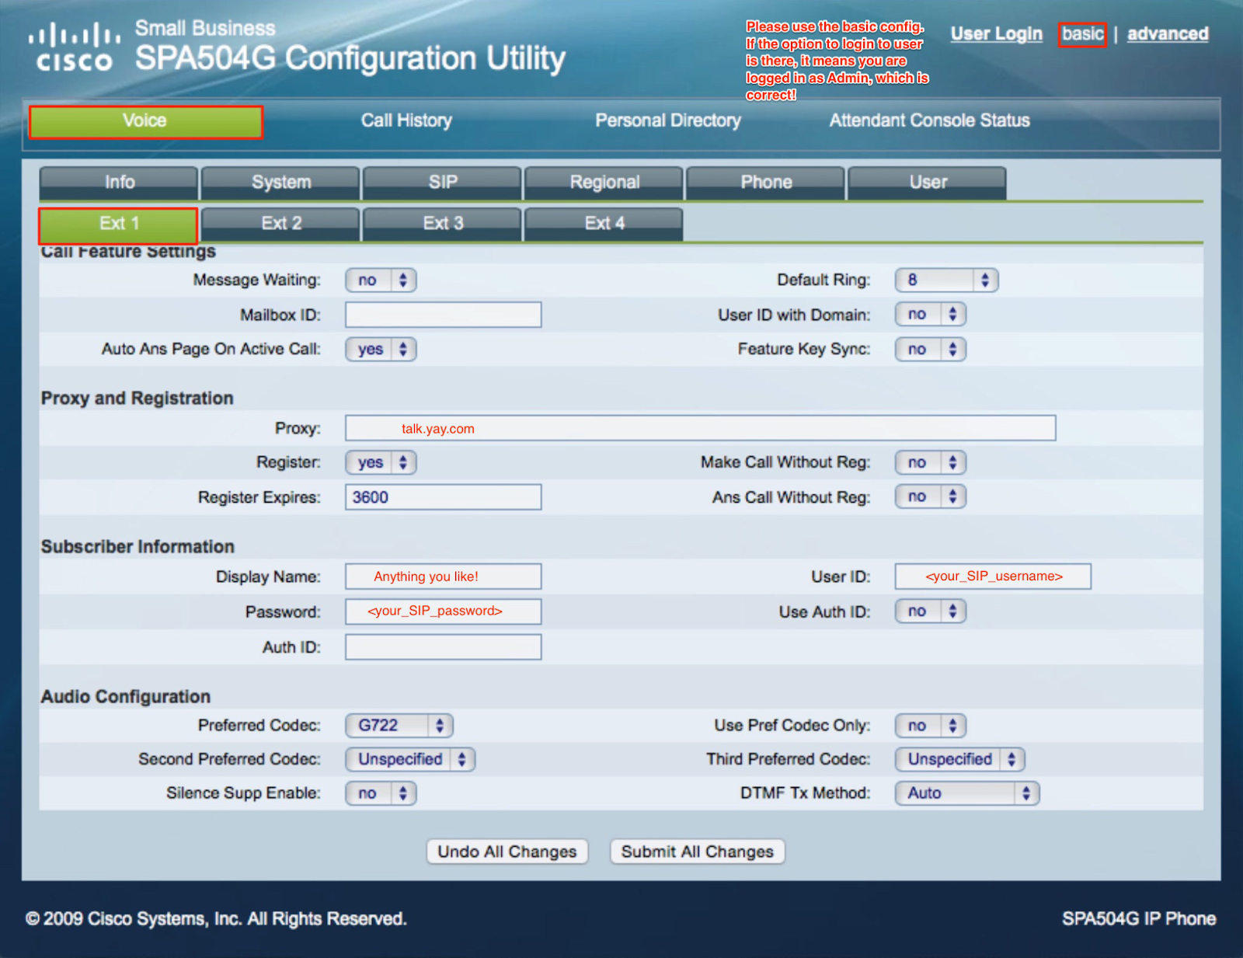Open the Voice main tab

[145, 121]
